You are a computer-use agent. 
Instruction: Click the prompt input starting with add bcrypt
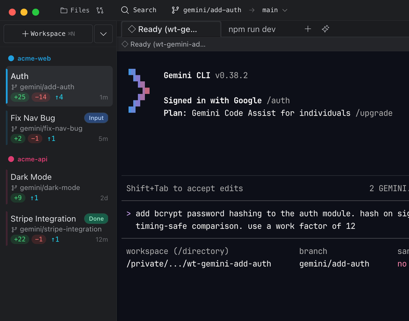(x=265, y=219)
